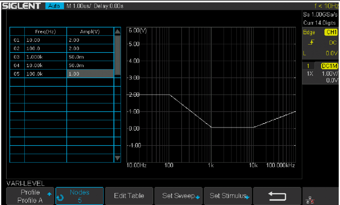
Task: Click the table scrollbar down arrow
Action: [x=118, y=159]
